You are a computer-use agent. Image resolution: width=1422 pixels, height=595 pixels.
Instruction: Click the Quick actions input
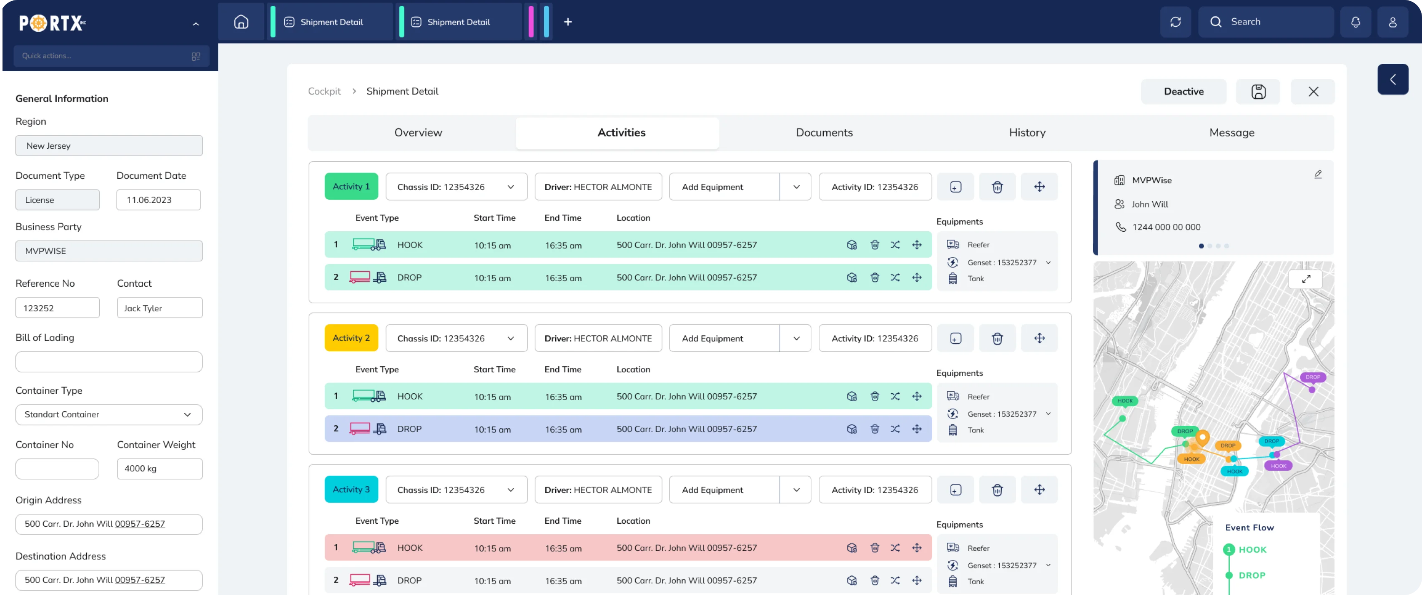111,56
